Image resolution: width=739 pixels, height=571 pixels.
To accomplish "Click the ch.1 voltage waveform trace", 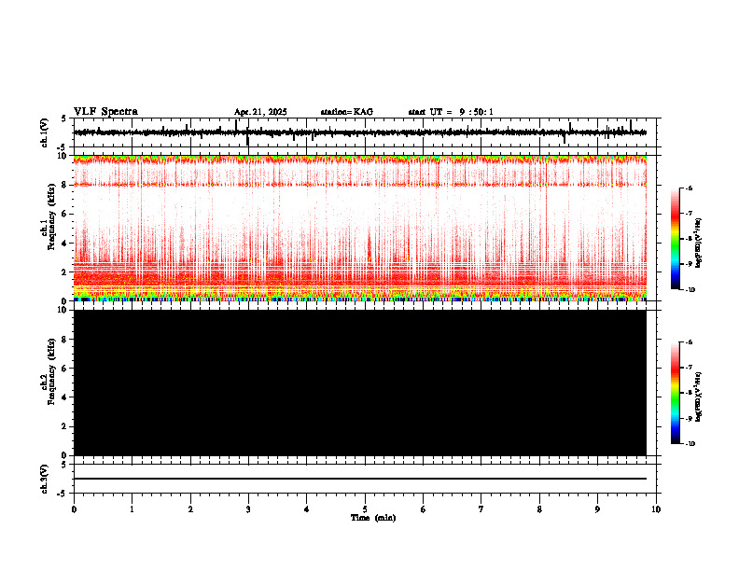I will click(x=359, y=132).
